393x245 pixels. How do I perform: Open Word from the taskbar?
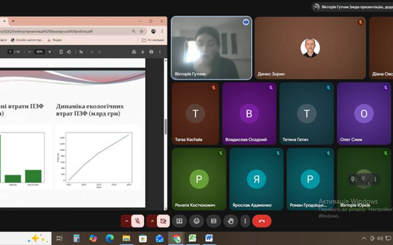(x=209, y=238)
